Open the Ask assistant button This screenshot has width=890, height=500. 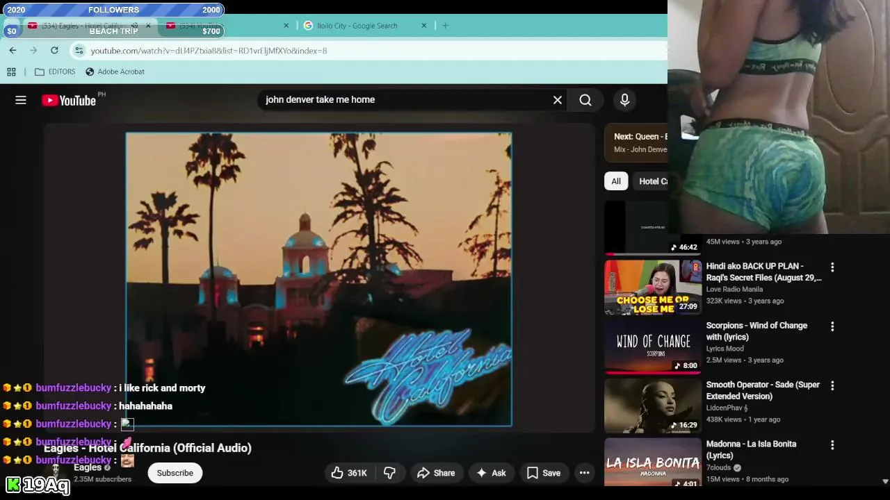click(491, 473)
